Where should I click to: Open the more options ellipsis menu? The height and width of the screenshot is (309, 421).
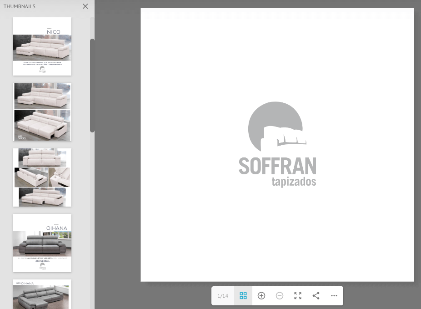334,296
